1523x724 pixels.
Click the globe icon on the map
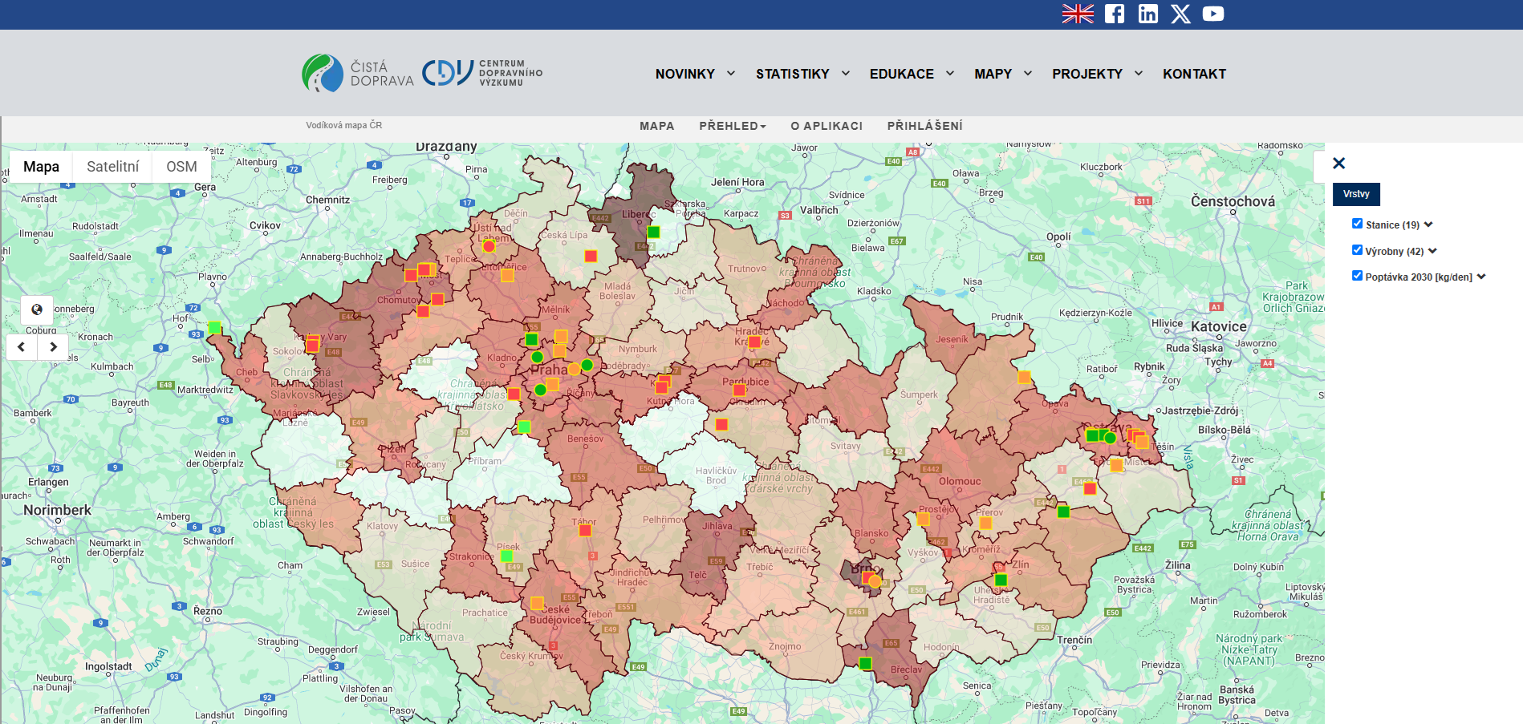pos(35,310)
